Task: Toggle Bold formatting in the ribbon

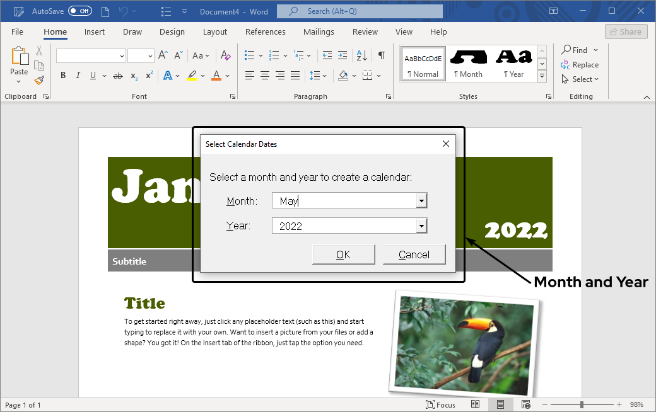Action: 63,76
